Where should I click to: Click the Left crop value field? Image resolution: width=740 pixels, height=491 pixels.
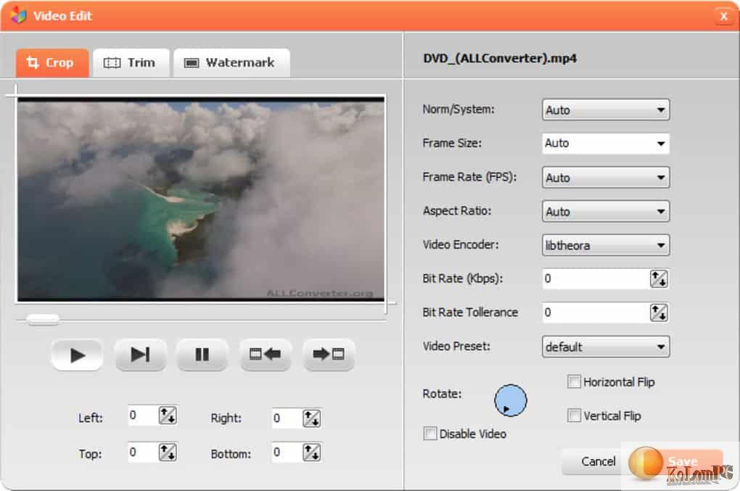(x=143, y=416)
